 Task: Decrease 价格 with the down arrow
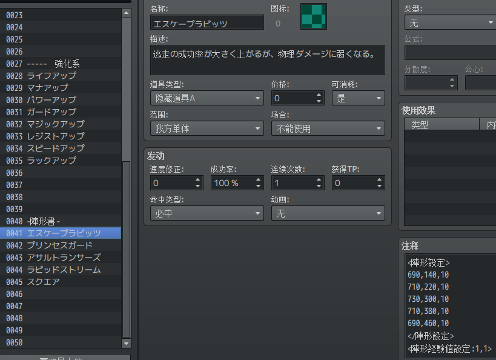(x=319, y=101)
